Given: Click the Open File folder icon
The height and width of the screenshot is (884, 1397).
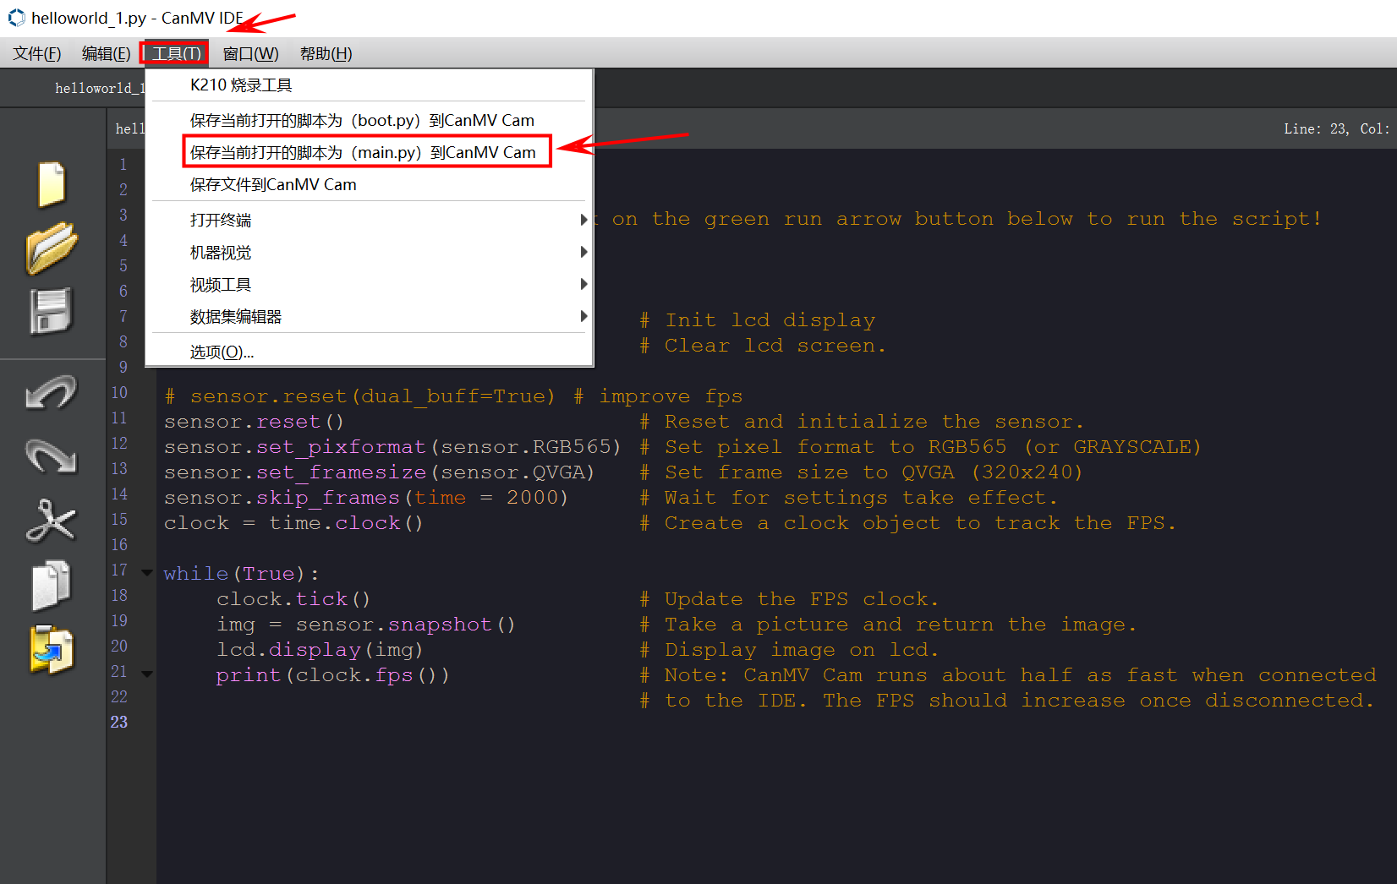Looking at the screenshot, I should point(52,248).
